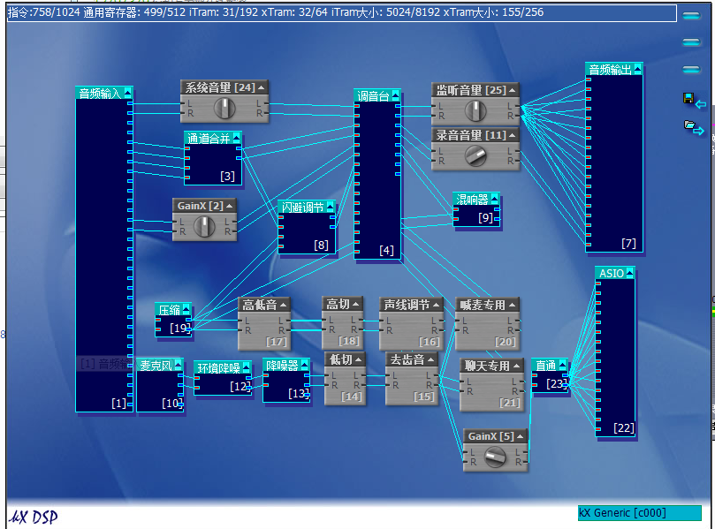This screenshot has width=715, height=529.
Task: Click the arrow icon on 降噪器 header
Action: [x=305, y=365]
